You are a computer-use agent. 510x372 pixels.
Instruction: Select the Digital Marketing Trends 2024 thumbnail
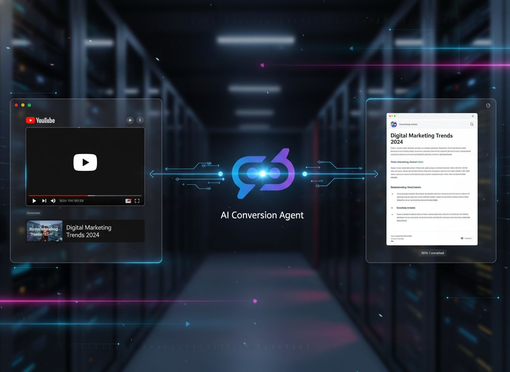[x=44, y=231]
